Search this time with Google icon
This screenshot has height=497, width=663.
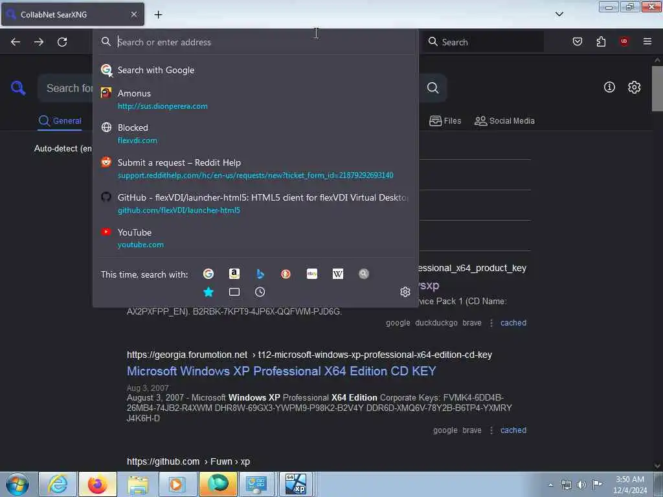(208, 274)
